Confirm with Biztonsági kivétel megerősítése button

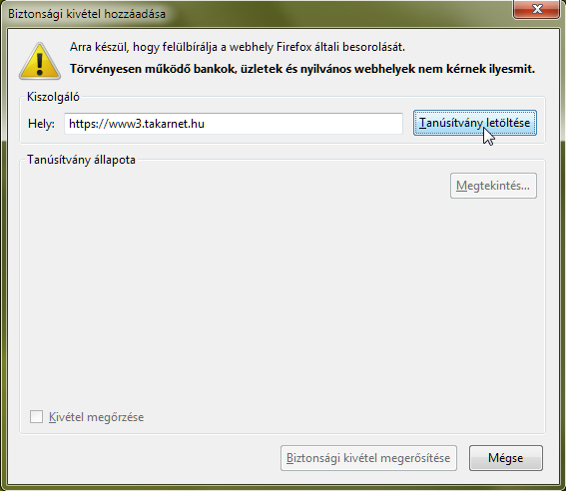368,458
